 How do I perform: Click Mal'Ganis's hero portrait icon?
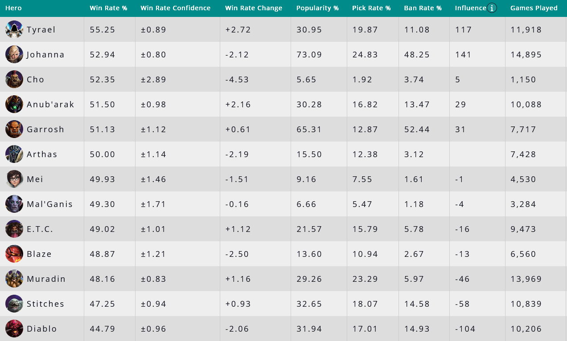[14, 204]
